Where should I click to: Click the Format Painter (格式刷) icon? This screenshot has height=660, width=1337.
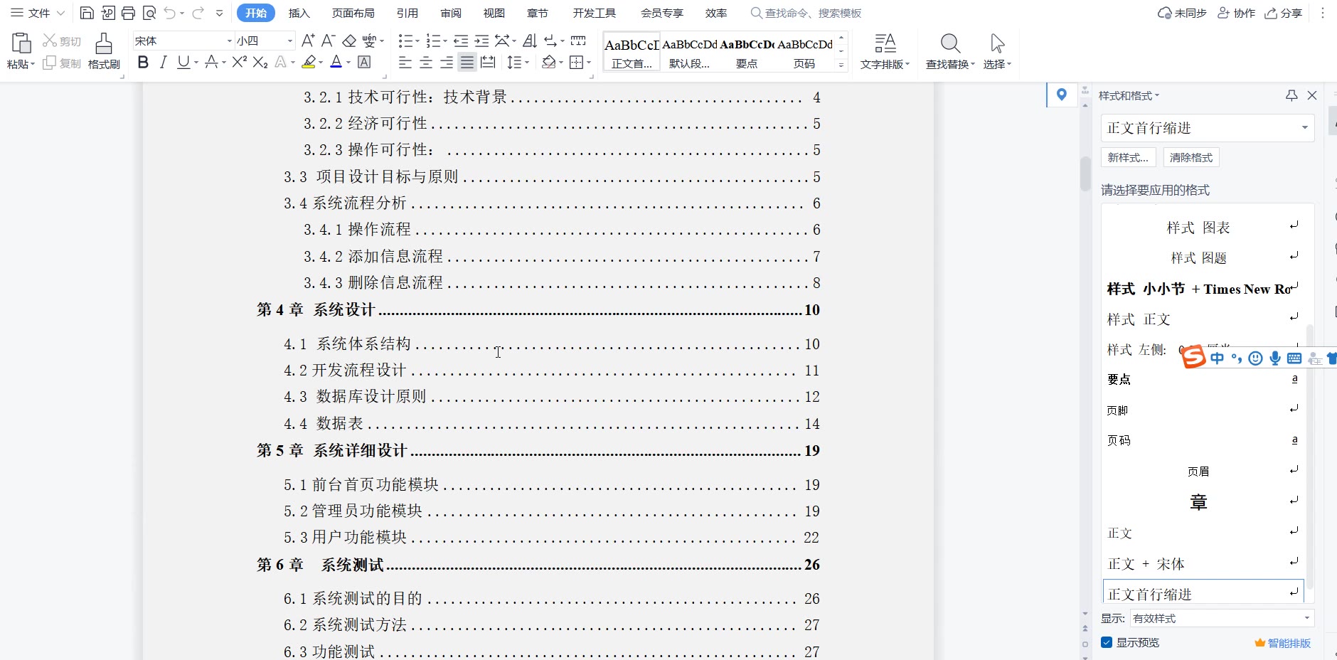(104, 50)
